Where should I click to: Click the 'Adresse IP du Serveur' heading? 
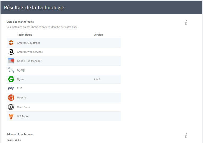click(x=20, y=135)
